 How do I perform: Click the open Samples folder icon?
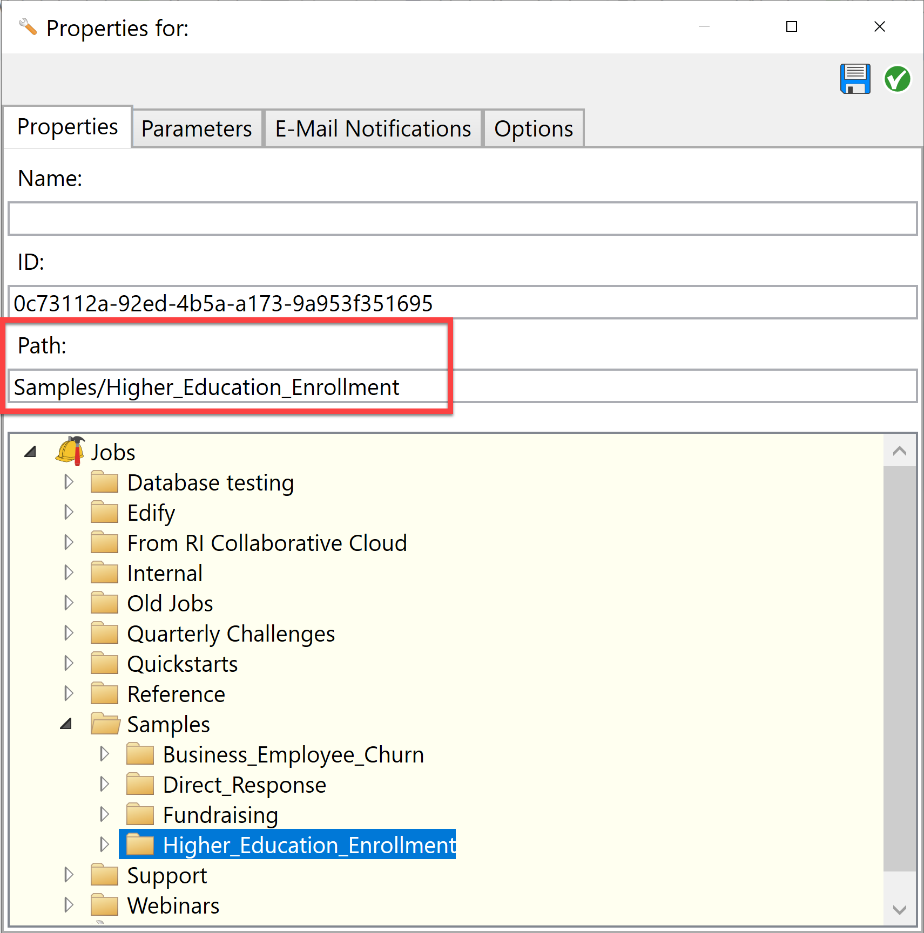coord(105,724)
